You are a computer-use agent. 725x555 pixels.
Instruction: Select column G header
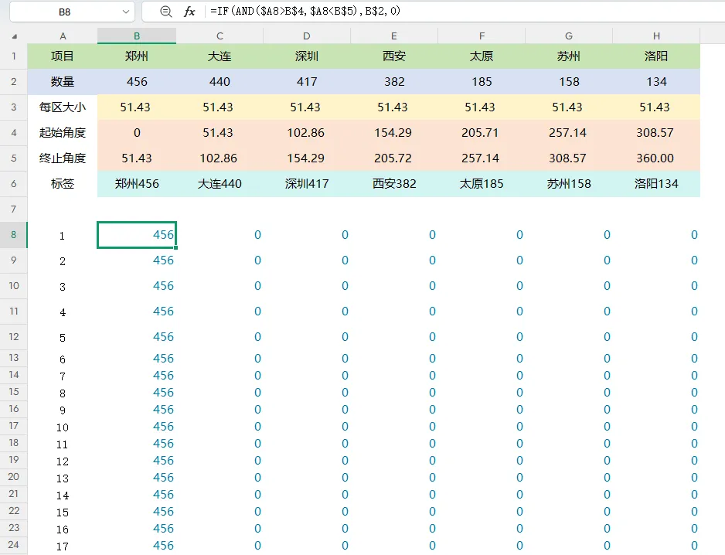click(x=569, y=36)
